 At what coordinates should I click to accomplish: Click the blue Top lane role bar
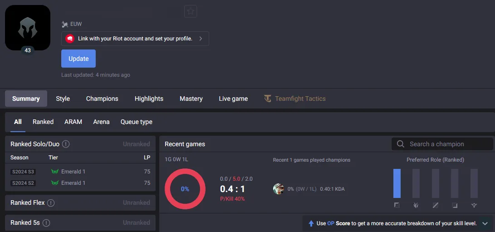397,183
